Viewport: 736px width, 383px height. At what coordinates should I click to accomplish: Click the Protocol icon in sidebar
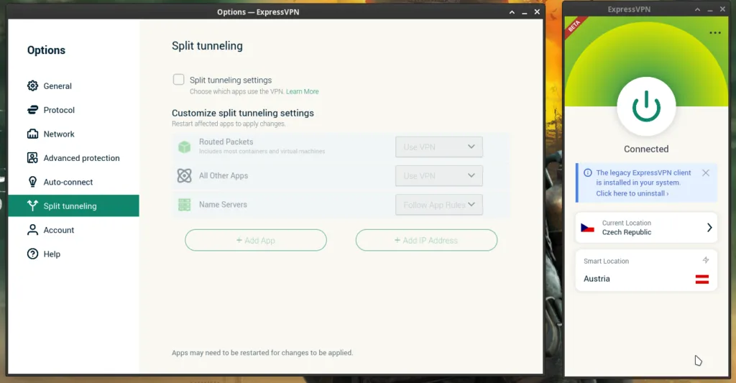pyautogui.click(x=32, y=110)
